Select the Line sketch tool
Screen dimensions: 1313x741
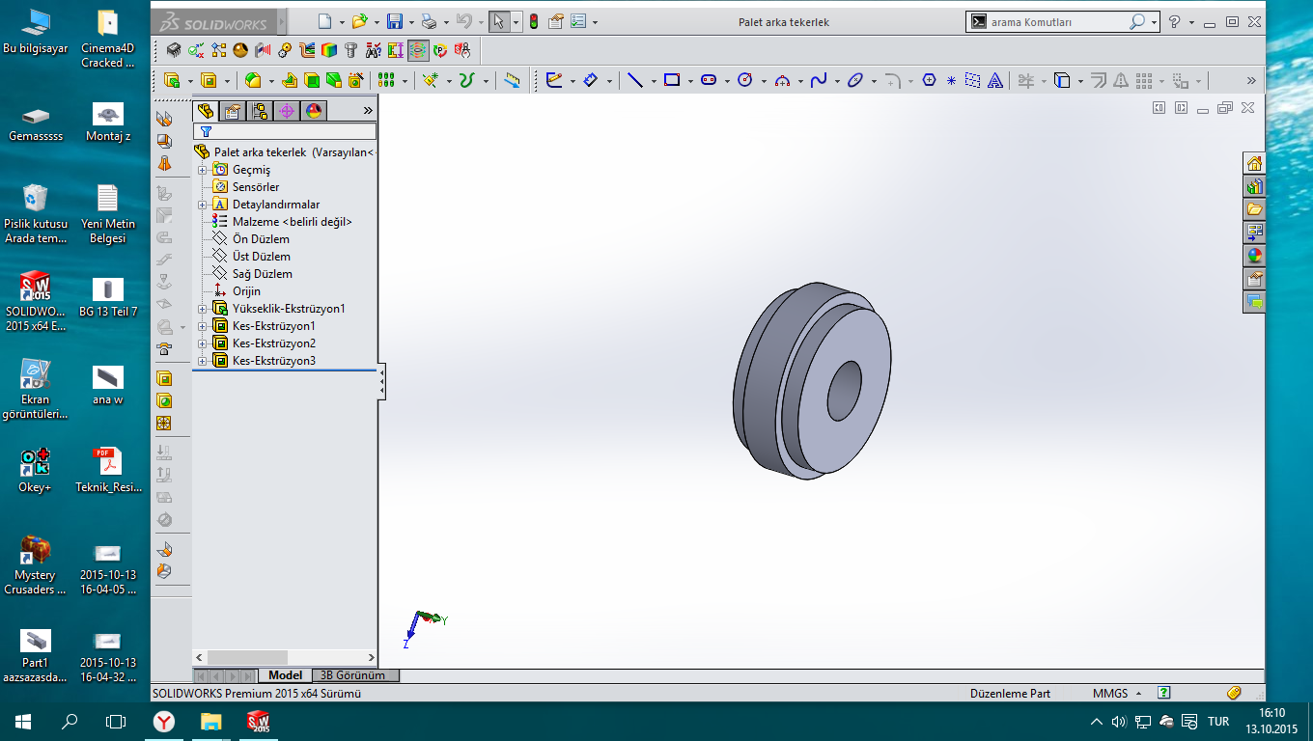pyautogui.click(x=634, y=81)
